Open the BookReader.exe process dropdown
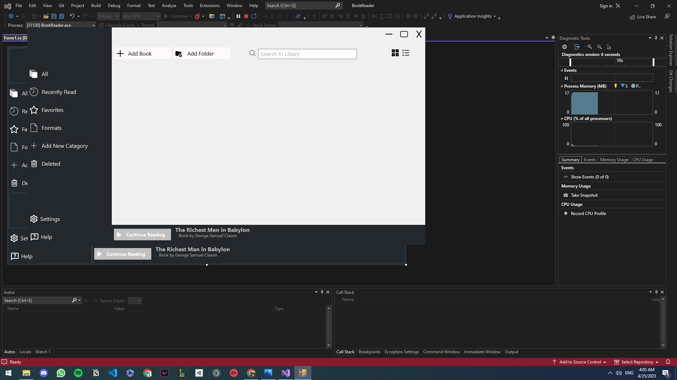 click(93, 25)
